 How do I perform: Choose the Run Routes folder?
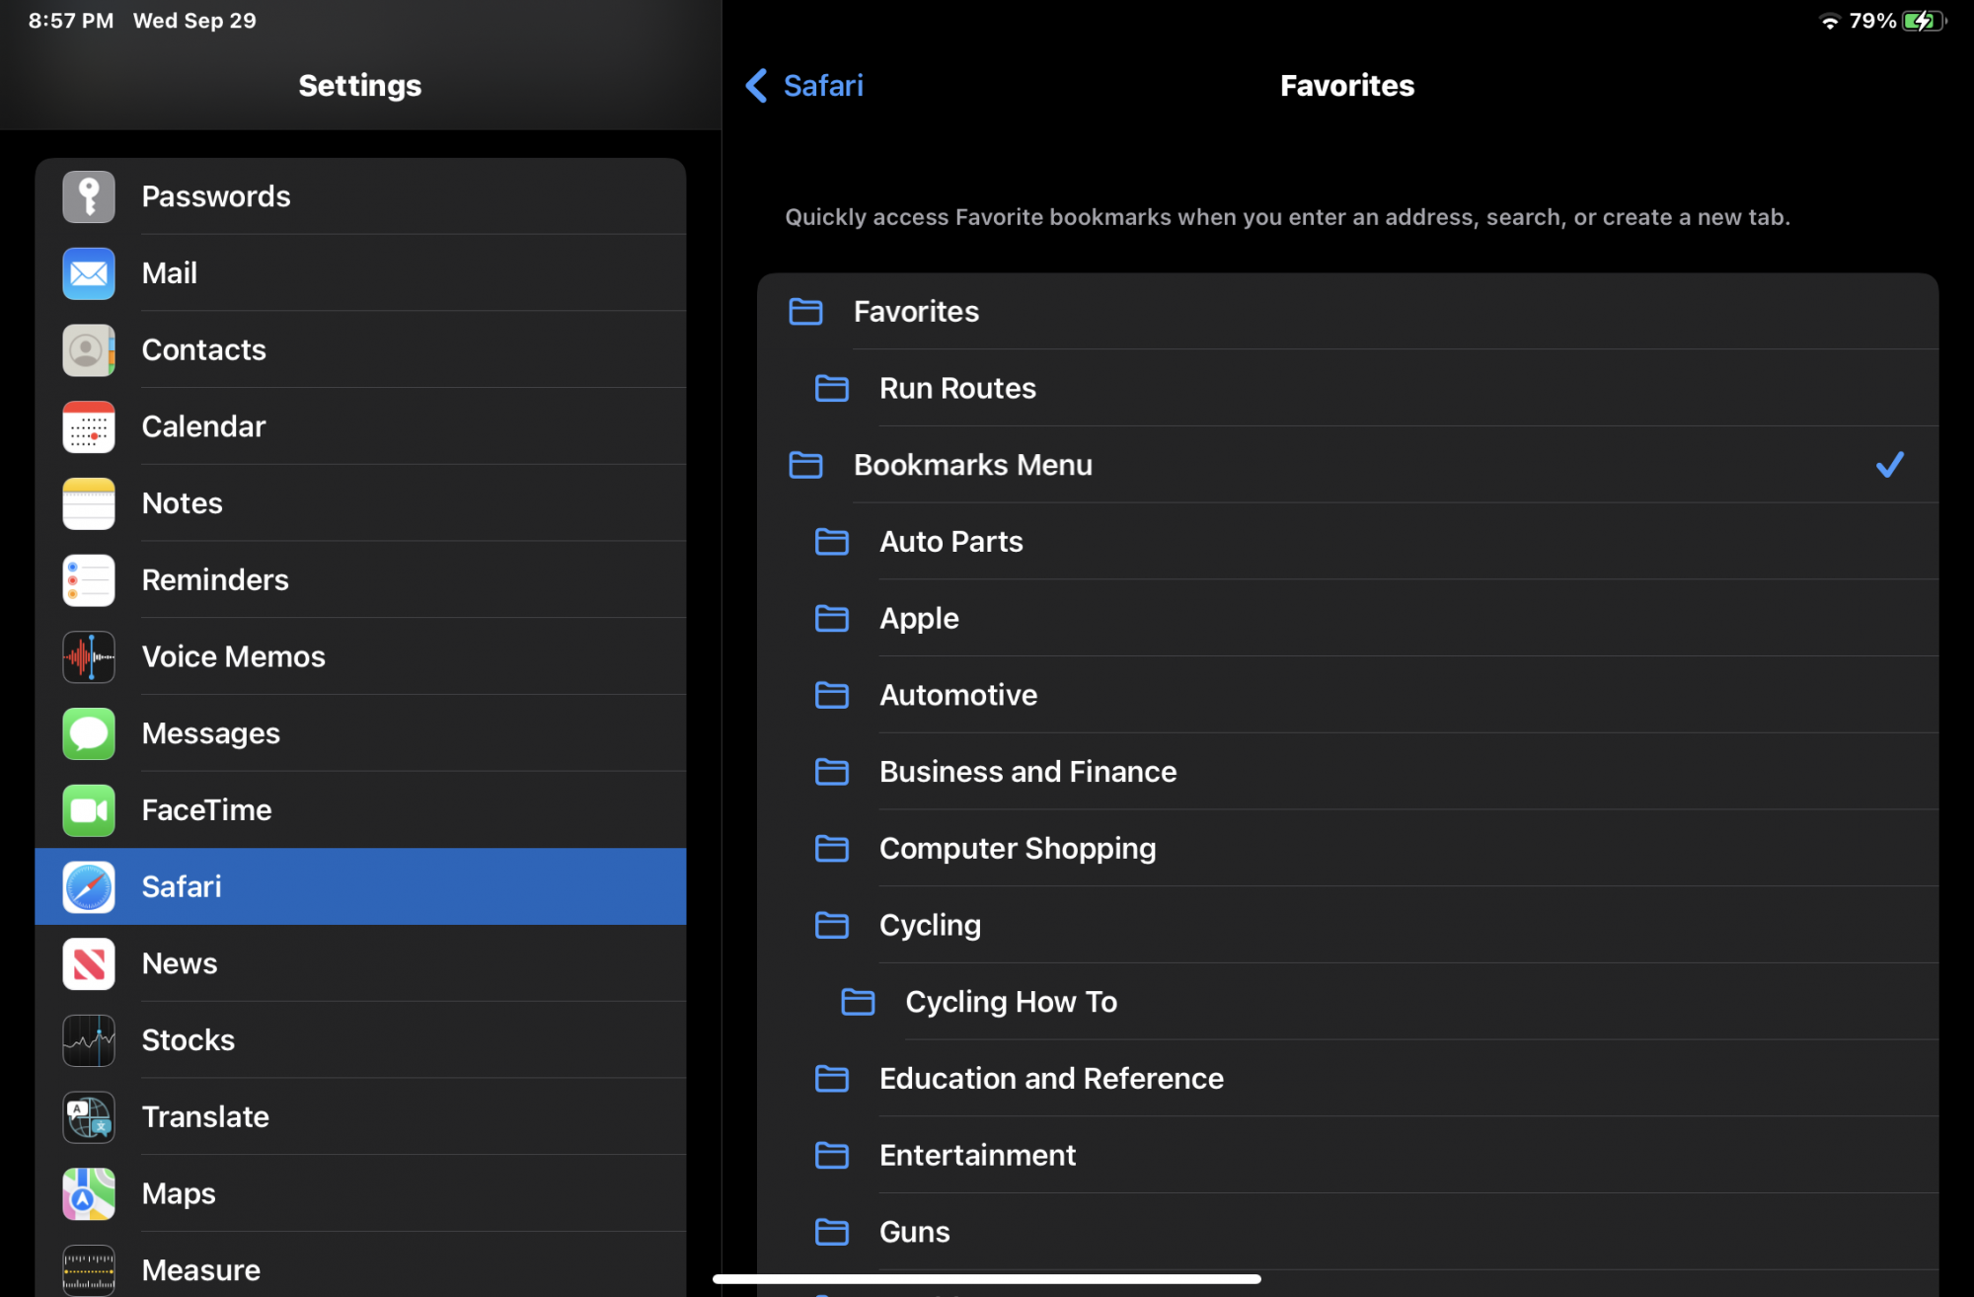pos(957,389)
